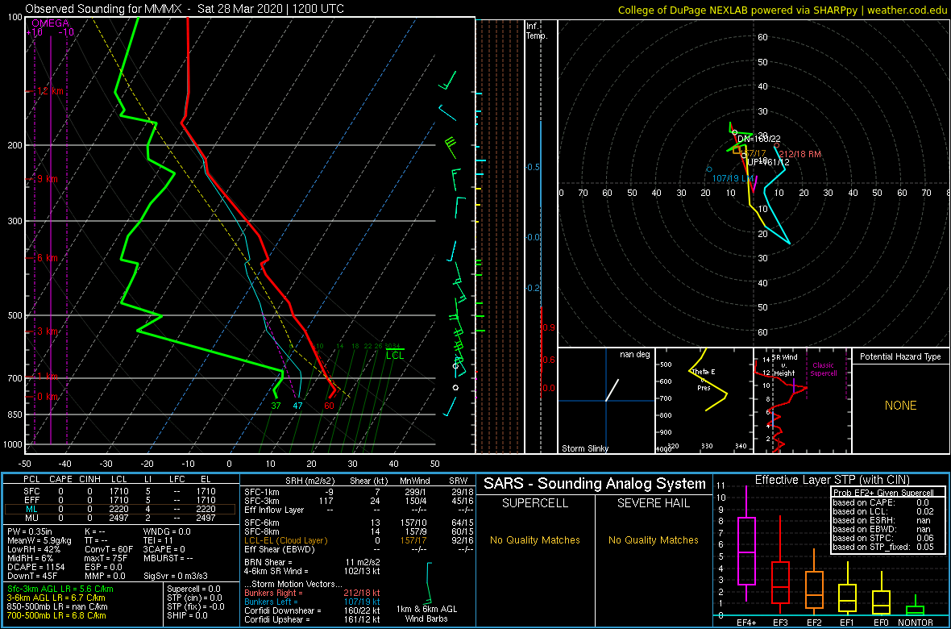The image size is (951, 629).
Task: Click the '212/18 RM' hodograph label
Action: 800,154
